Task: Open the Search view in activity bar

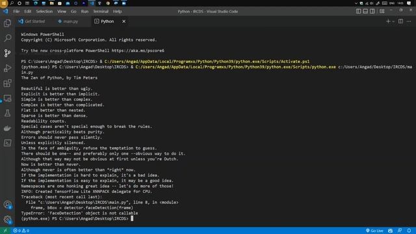Action: [7, 38]
